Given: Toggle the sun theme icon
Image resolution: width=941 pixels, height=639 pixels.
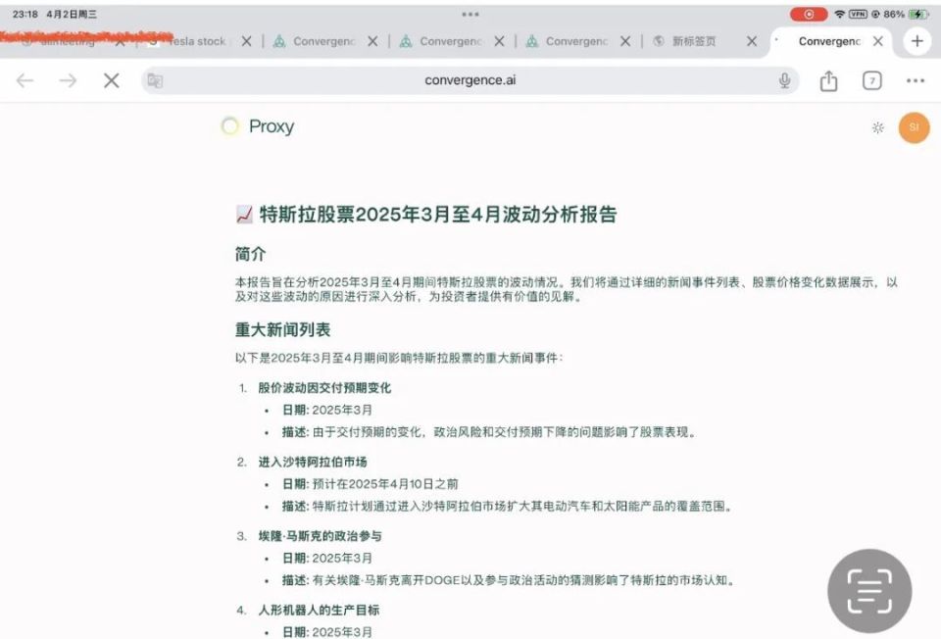Looking at the screenshot, I should tap(878, 127).
